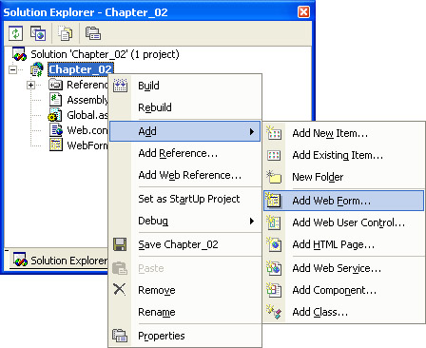The width and height of the screenshot is (426, 348).
Task: Expand the References tree node
Action: pyautogui.click(x=31, y=85)
